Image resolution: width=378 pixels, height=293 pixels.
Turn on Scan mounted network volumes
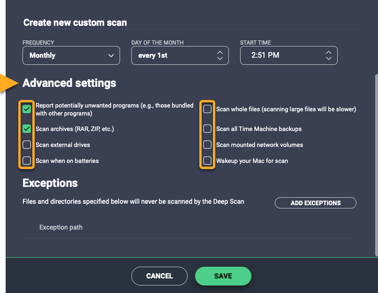click(x=207, y=145)
